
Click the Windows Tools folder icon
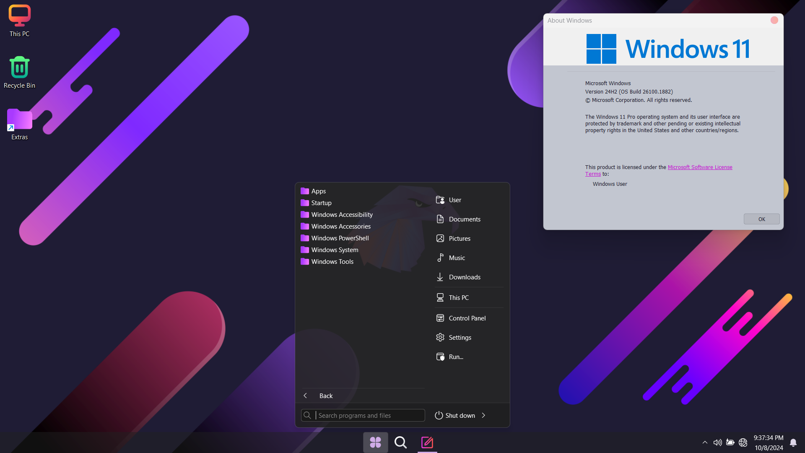(305, 261)
